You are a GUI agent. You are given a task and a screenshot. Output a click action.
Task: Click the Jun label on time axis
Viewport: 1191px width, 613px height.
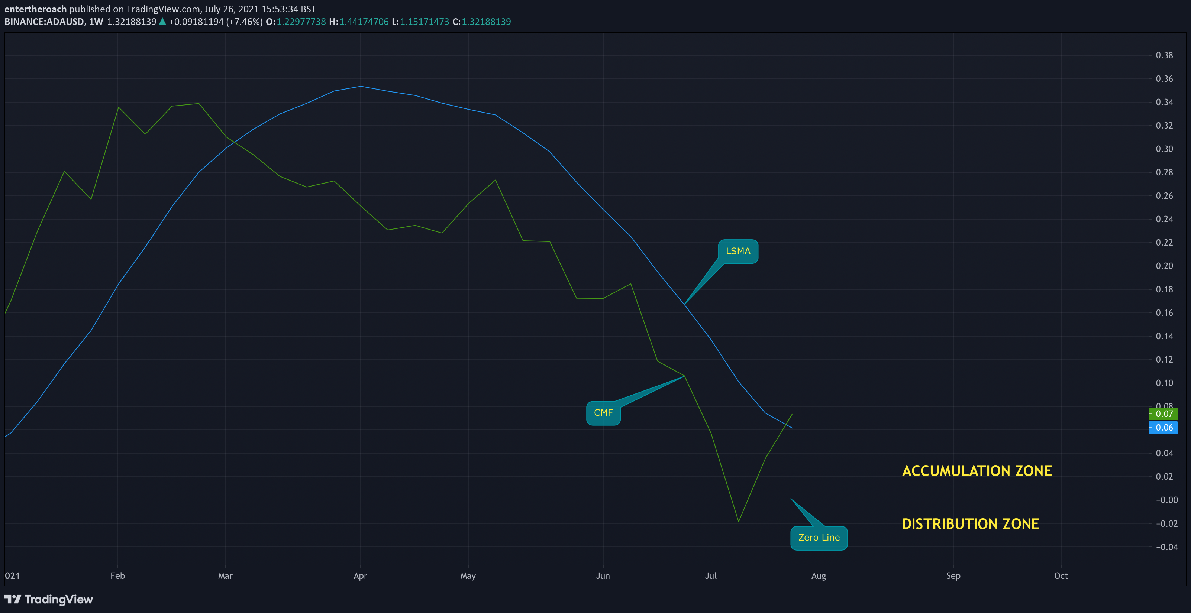click(603, 575)
